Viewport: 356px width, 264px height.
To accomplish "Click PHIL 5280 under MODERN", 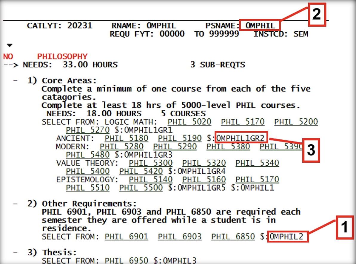I will point(121,147).
